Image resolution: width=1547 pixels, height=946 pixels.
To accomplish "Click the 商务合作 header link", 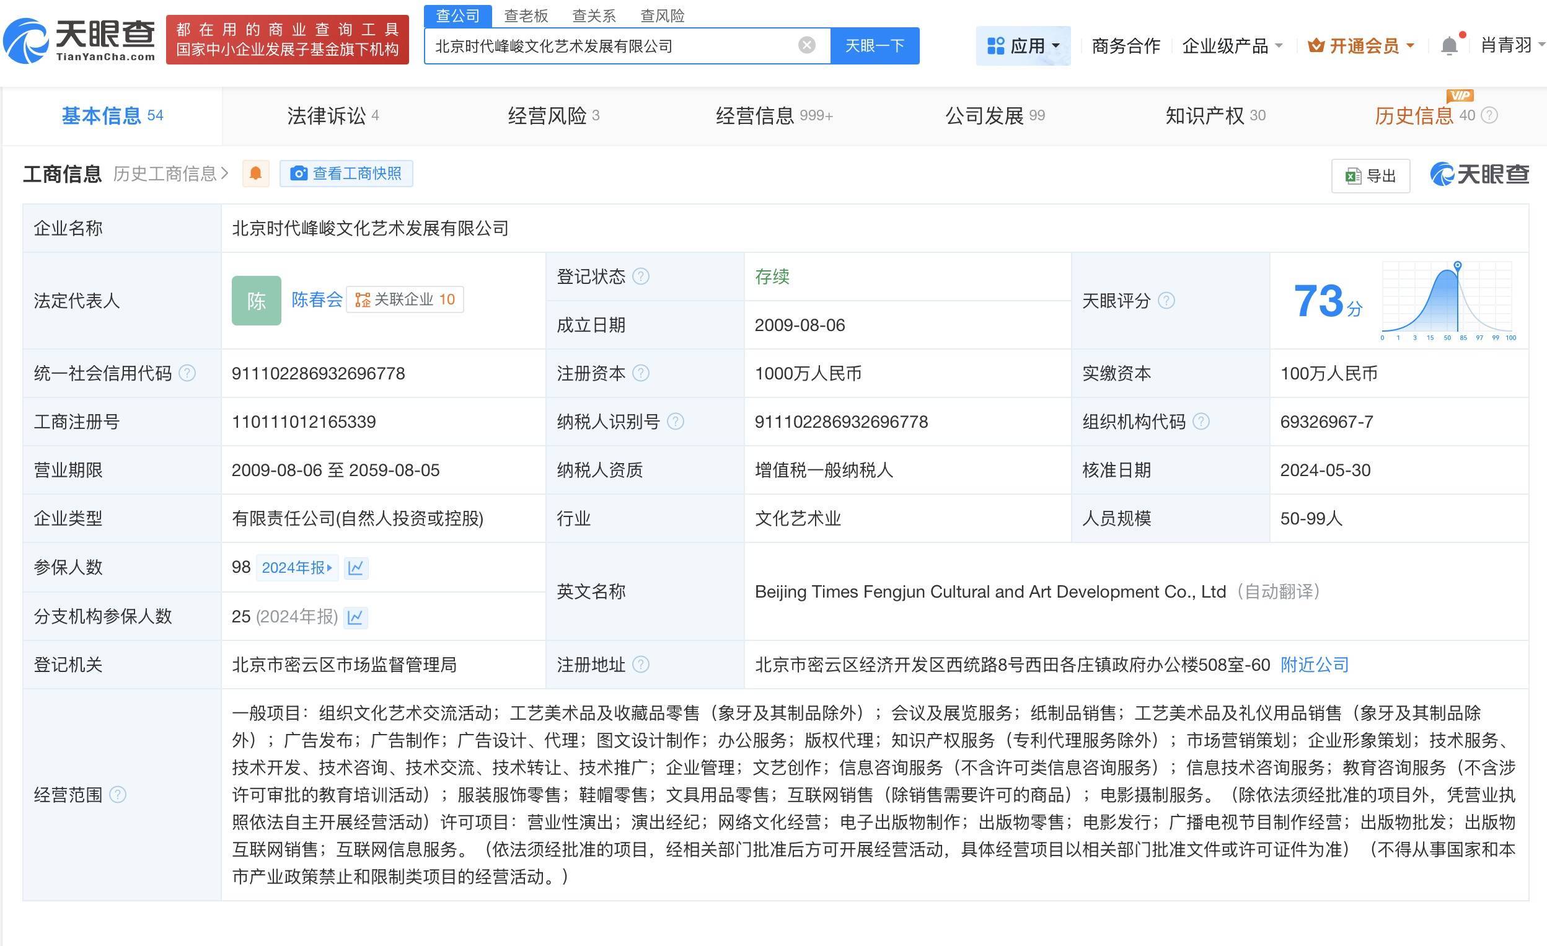I will (x=1126, y=46).
